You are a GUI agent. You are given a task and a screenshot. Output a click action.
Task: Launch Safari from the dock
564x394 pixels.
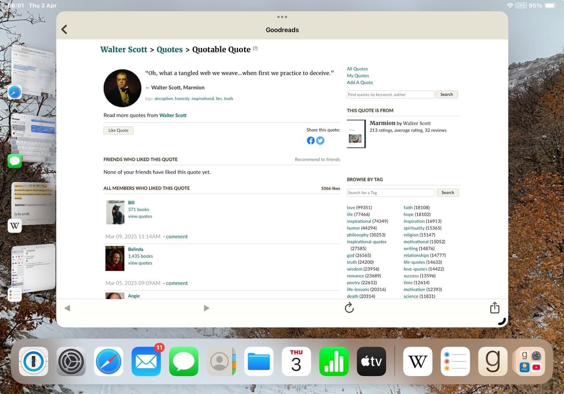pos(109,361)
